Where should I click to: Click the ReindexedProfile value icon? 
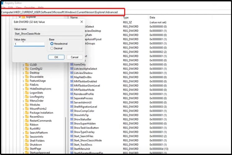[x=72, y=94]
